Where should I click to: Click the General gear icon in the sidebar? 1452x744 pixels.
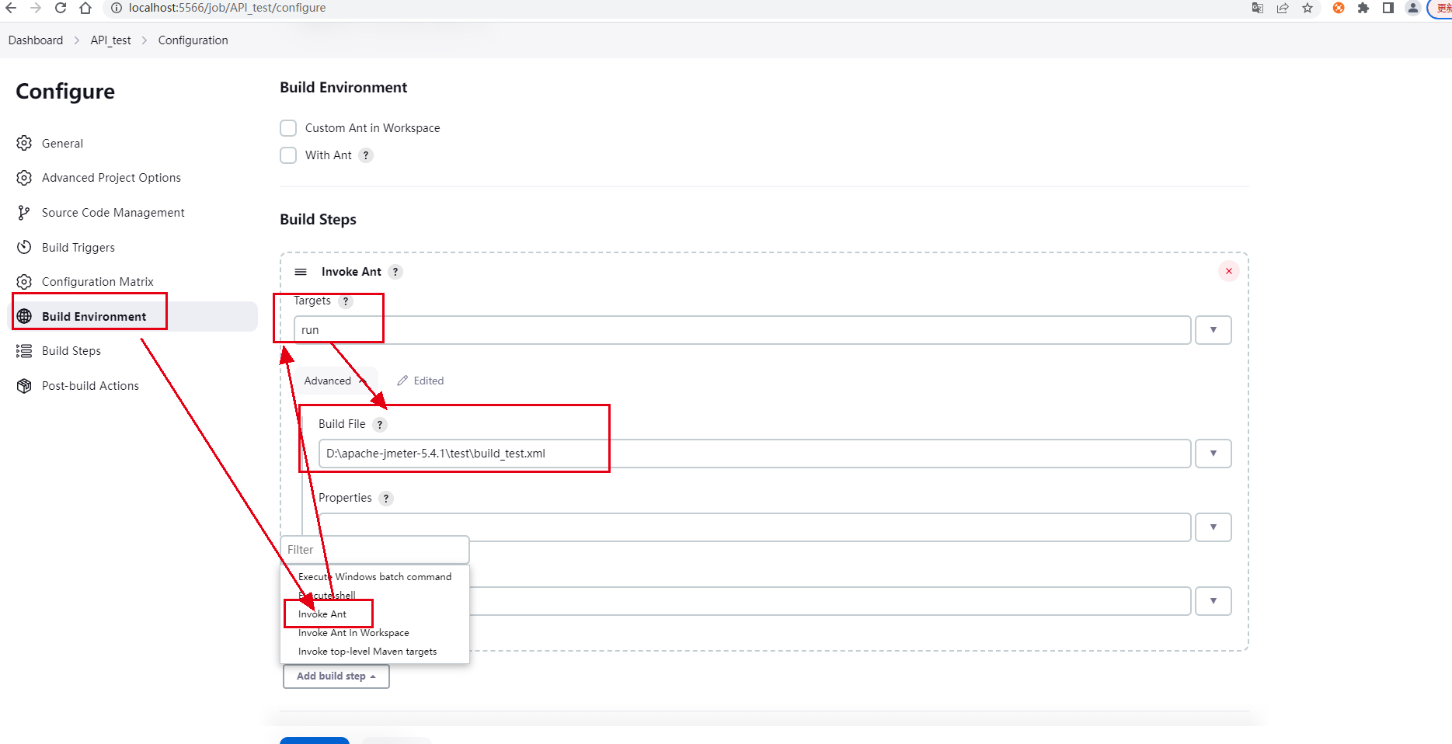click(x=24, y=143)
